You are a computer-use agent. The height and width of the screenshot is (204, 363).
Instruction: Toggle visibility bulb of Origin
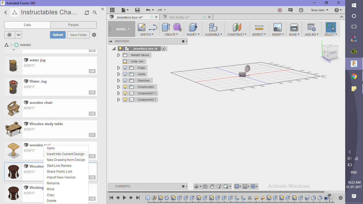click(x=125, y=68)
